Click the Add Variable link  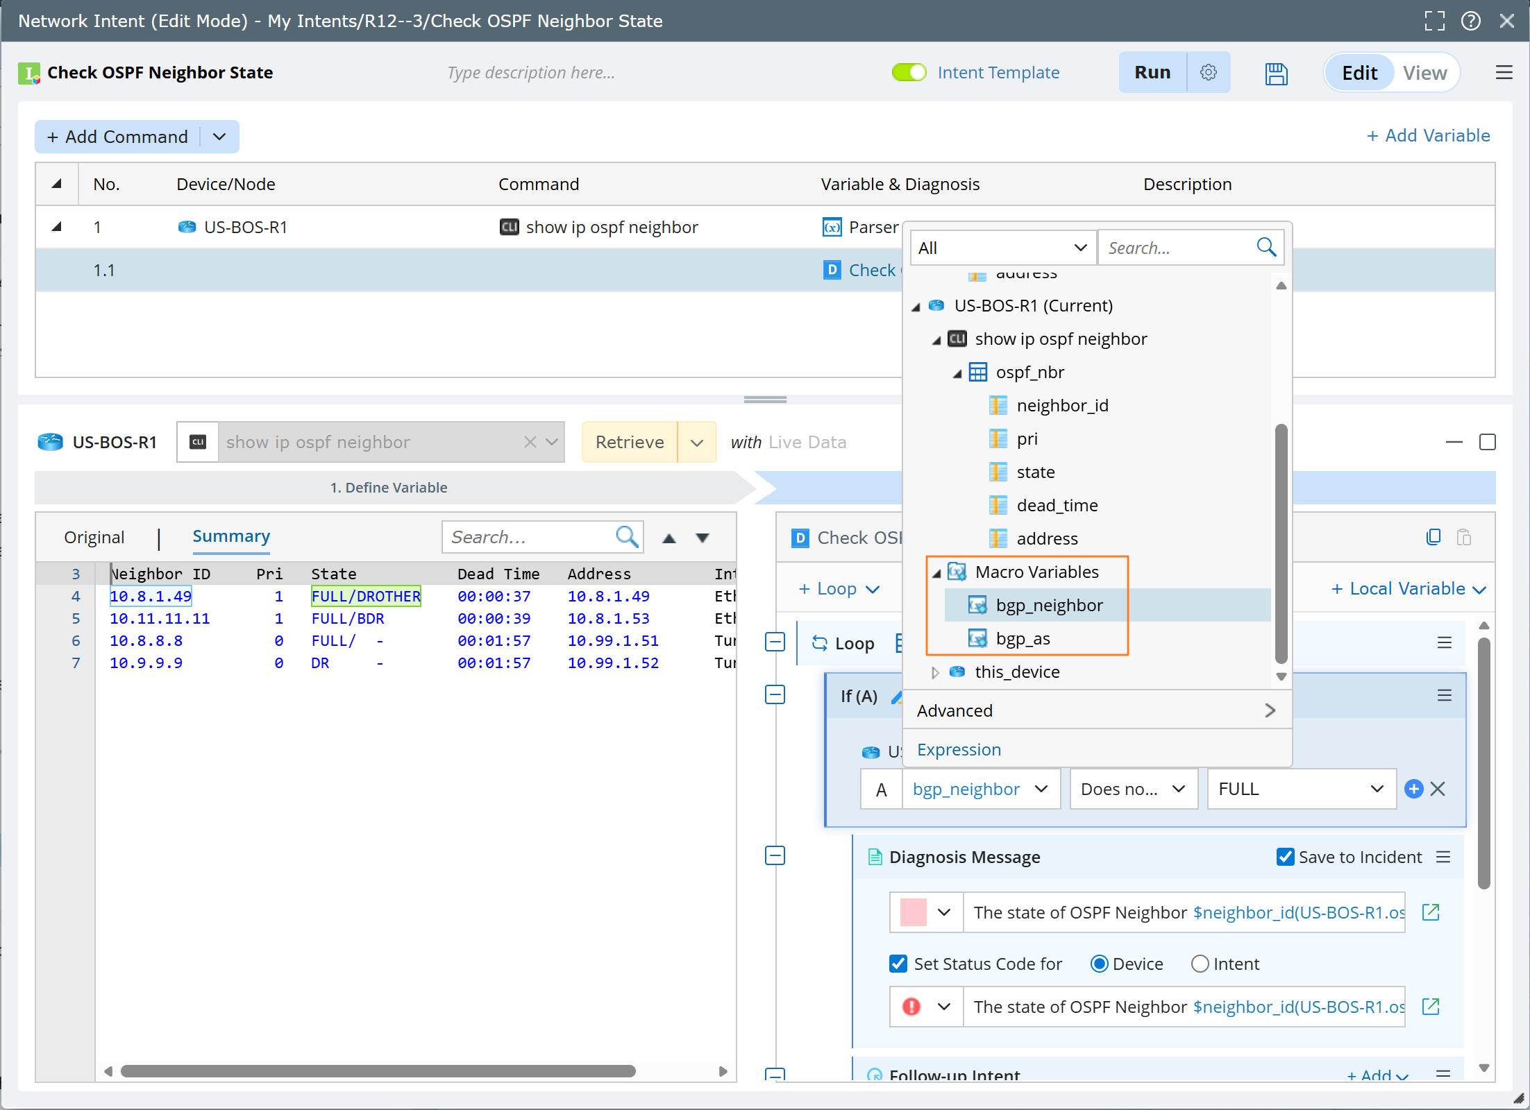point(1428,136)
